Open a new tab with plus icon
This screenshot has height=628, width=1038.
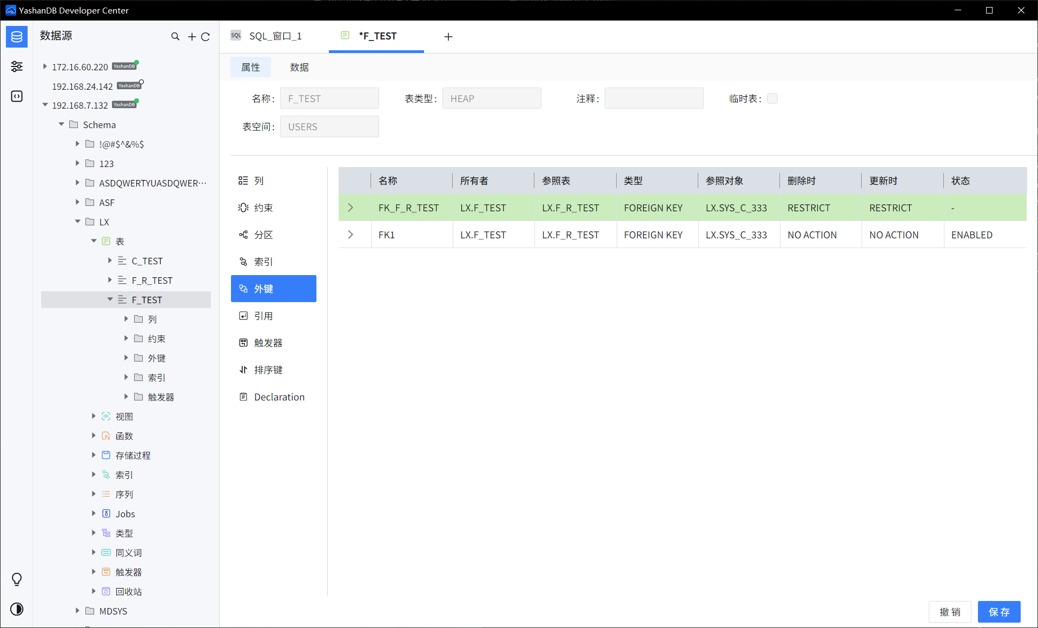coord(448,37)
